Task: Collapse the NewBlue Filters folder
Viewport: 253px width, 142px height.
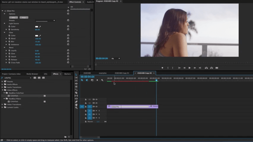Action: (4, 99)
